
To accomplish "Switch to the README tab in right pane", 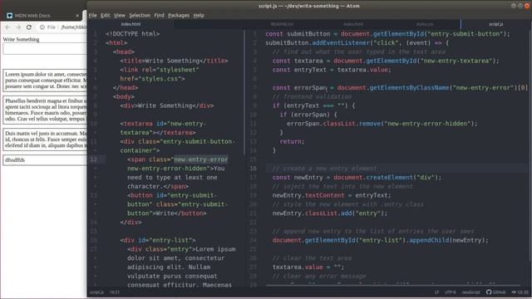I will [x=282, y=24].
